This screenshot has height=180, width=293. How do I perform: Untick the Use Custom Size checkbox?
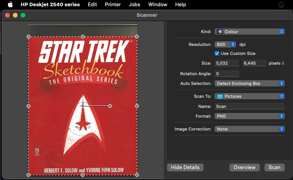(x=217, y=53)
